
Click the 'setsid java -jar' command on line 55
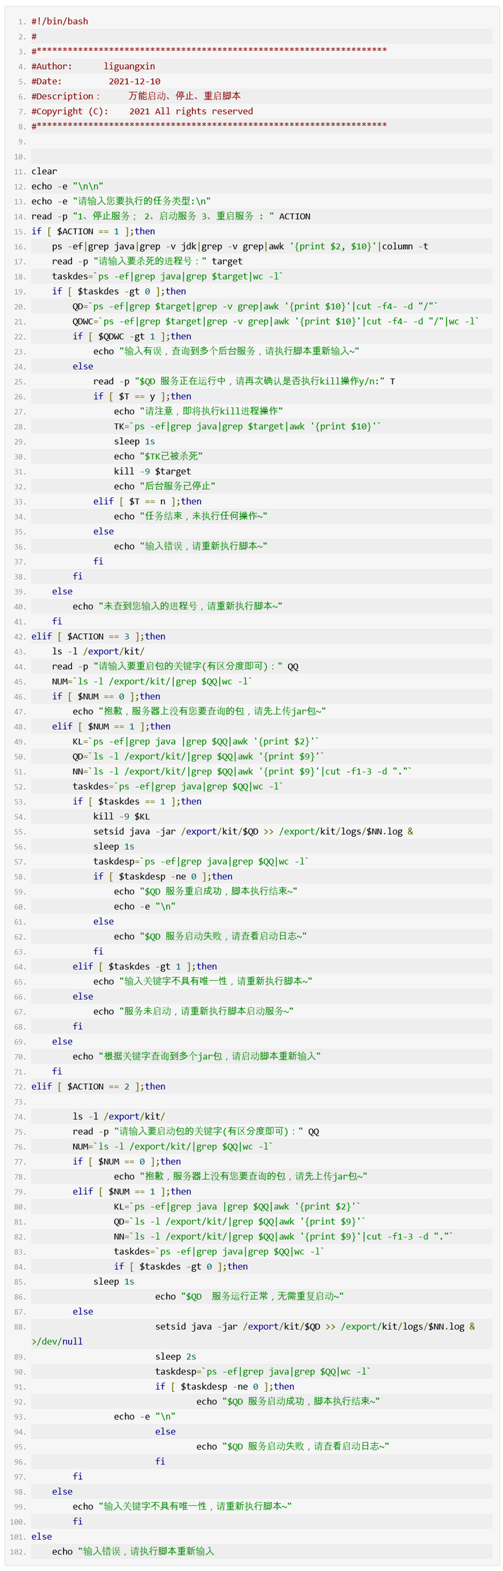pyautogui.click(x=253, y=831)
